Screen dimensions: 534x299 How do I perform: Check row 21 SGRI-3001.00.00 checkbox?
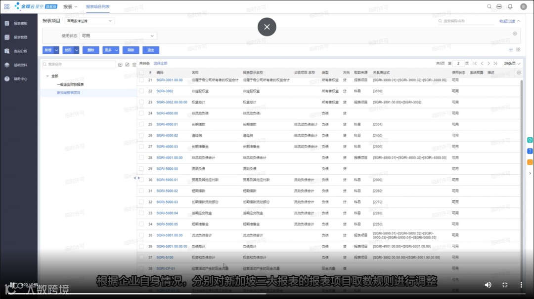[x=141, y=80]
